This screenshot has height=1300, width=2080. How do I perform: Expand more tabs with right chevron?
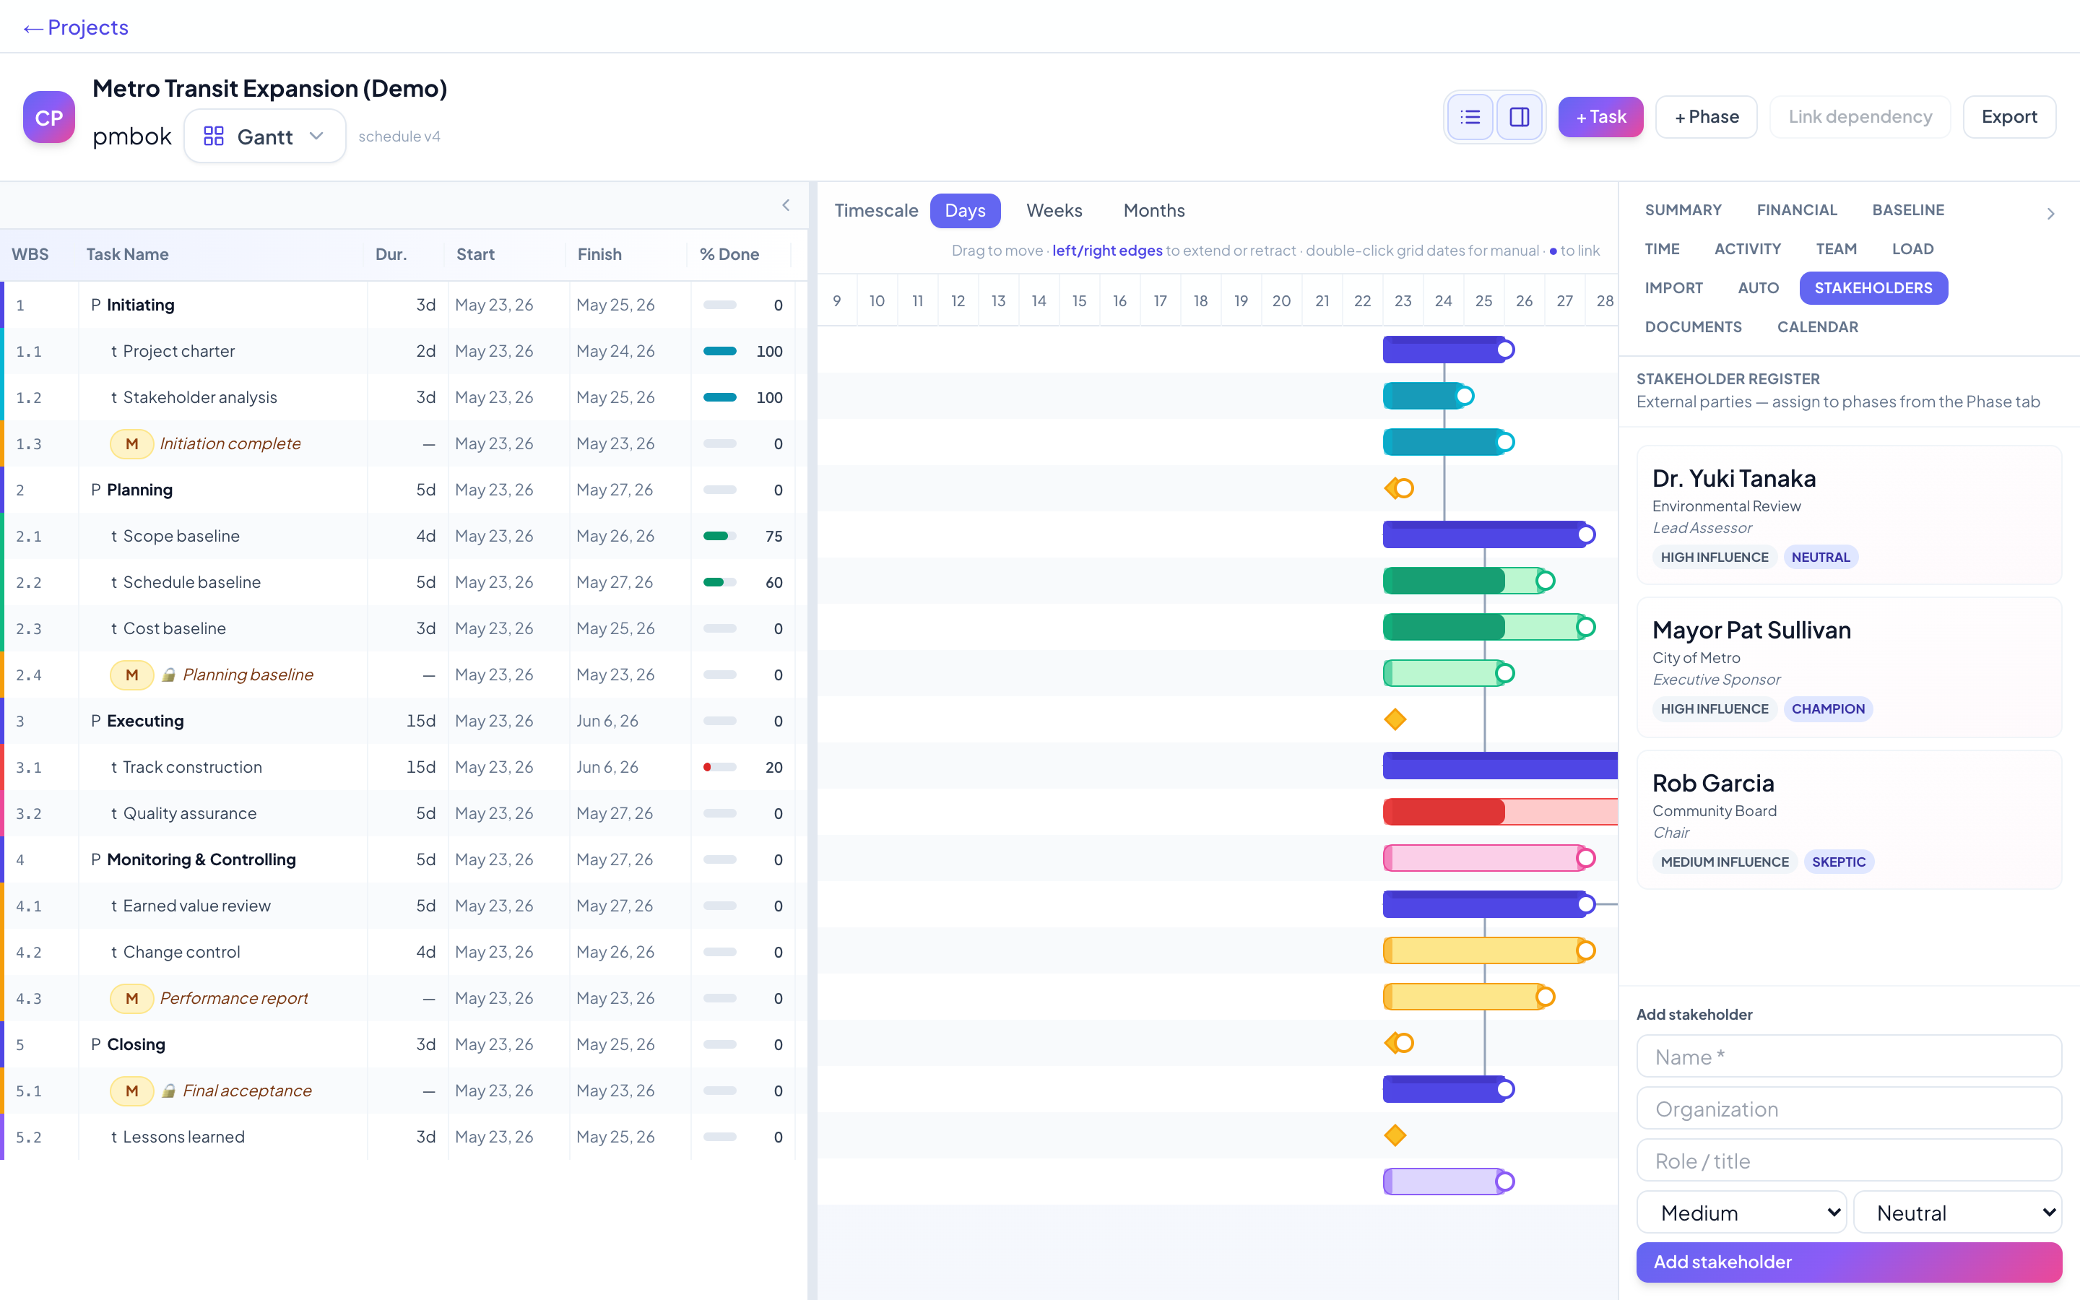2051,213
